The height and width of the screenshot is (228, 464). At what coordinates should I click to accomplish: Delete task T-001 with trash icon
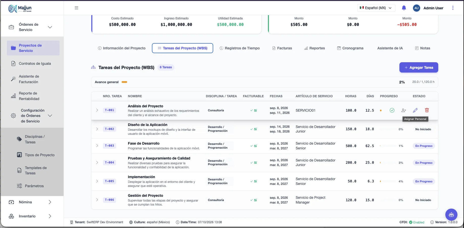pos(427,110)
